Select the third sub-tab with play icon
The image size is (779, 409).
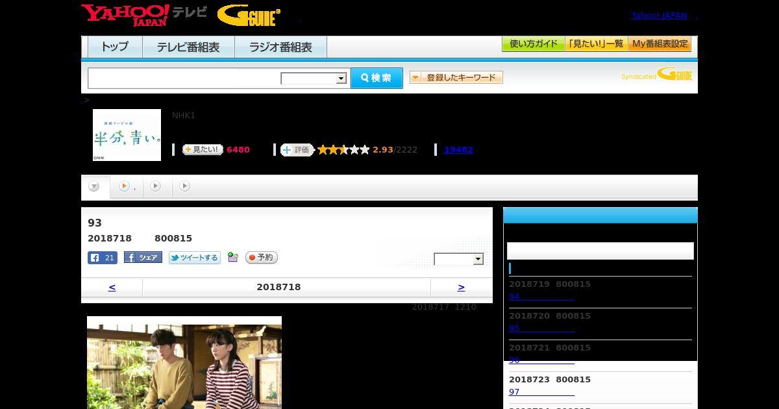coord(156,187)
